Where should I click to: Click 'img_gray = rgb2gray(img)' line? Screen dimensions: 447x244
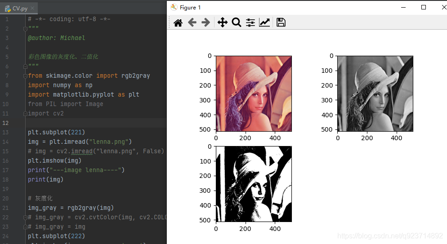(x=71, y=208)
